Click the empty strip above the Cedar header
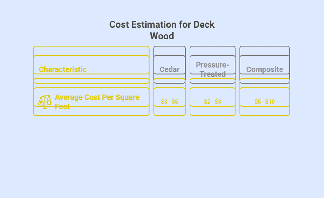The width and height of the screenshot is (324, 198). pyautogui.click(x=169, y=51)
